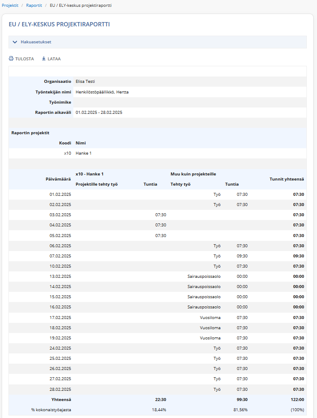
Task: Click the Organisaatio label
Action: (58, 82)
